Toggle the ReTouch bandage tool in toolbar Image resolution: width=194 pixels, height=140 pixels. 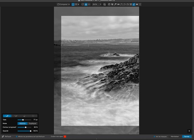coord(134,4)
